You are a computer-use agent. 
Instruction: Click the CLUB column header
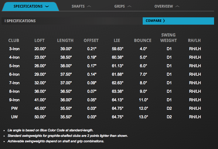tap(14, 40)
